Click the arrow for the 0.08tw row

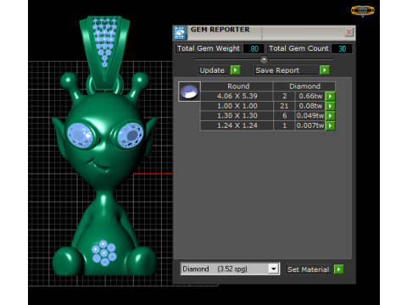[x=330, y=106]
